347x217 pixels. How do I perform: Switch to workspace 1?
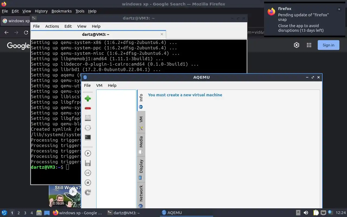point(12,213)
